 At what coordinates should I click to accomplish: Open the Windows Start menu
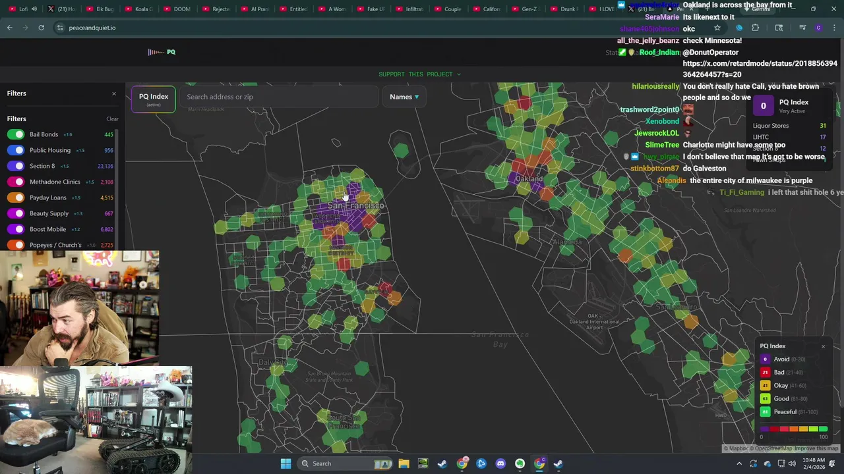click(x=286, y=463)
